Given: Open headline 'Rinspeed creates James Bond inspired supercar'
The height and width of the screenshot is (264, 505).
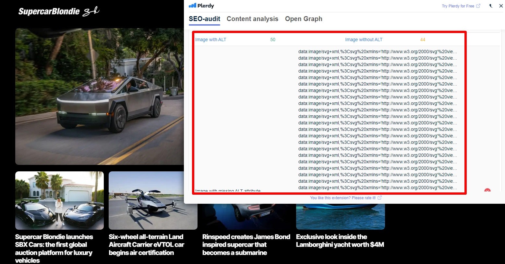Looking at the screenshot, I should point(246,245).
